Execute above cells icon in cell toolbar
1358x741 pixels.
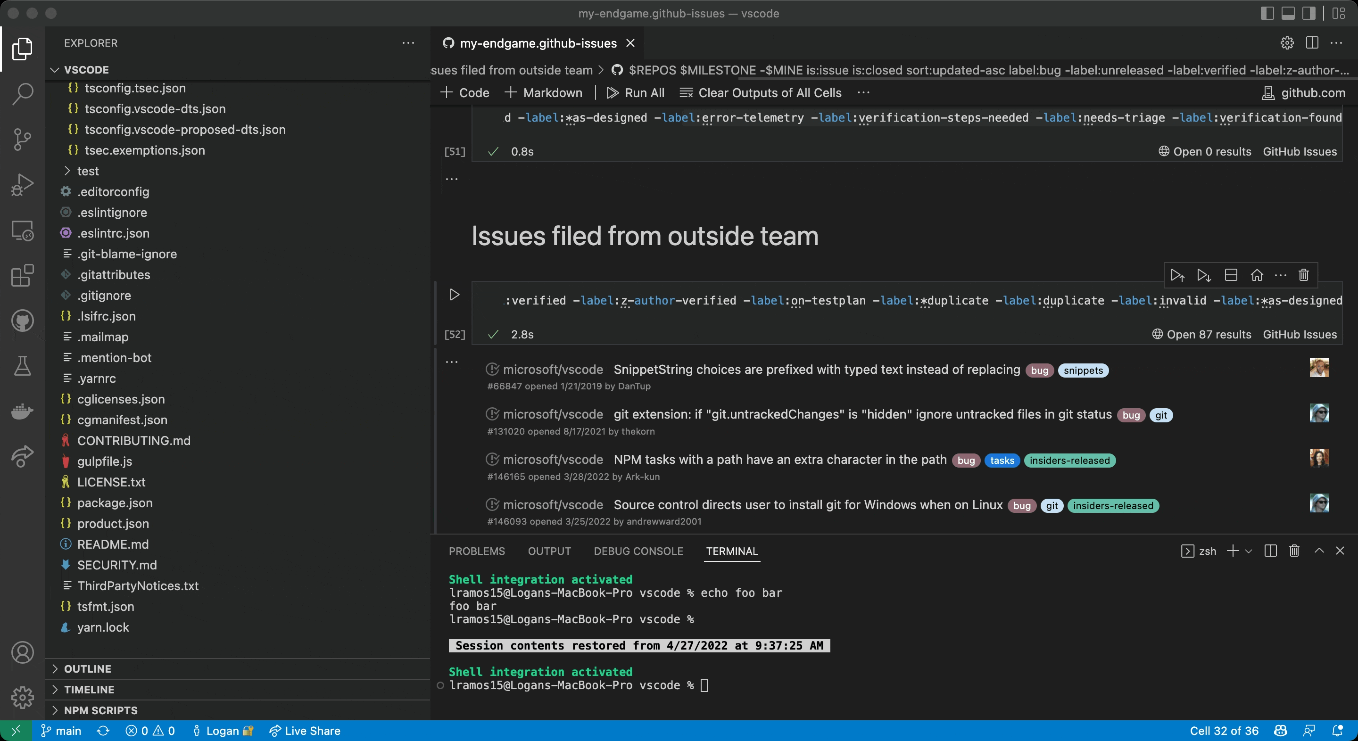click(x=1178, y=275)
